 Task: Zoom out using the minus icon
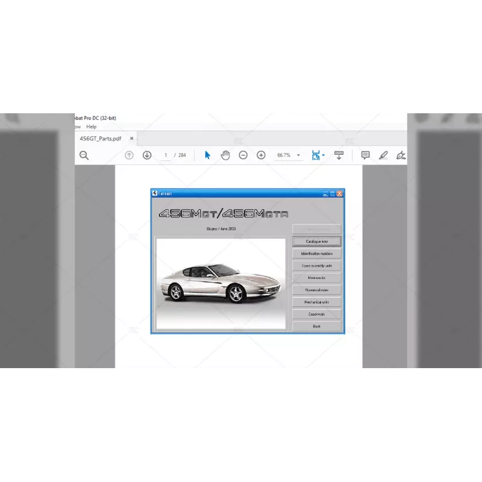(243, 155)
